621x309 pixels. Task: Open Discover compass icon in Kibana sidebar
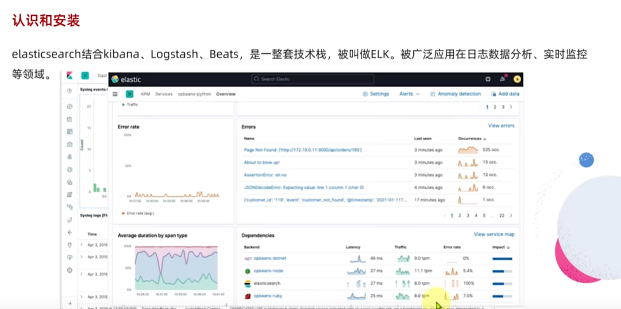pos(70,106)
